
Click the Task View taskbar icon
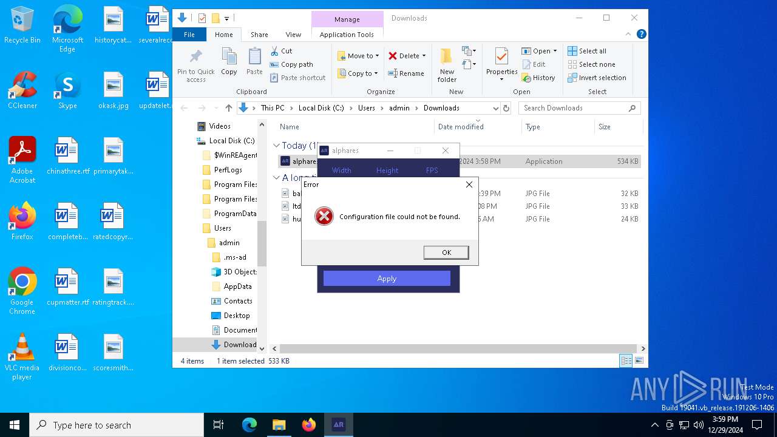tap(219, 425)
